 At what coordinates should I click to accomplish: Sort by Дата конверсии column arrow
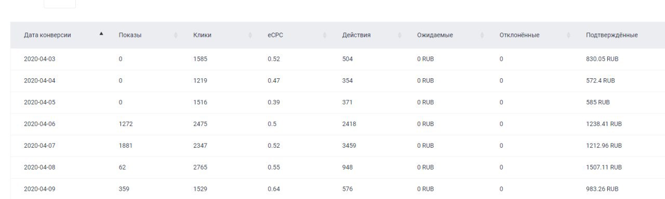click(101, 34)
